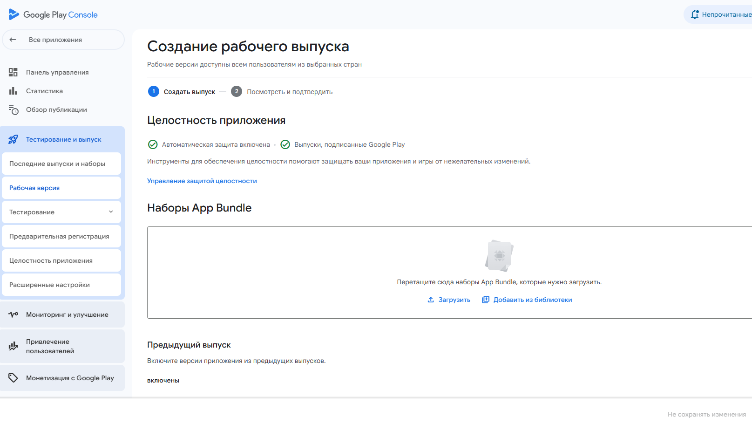Open Привлечение пользователей via its icon

13,346
